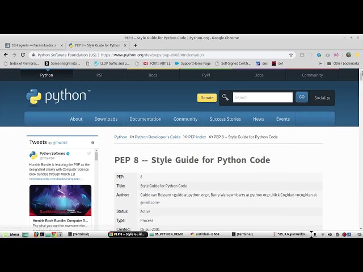Follow the PEP Index breadcrumb link
363x272 pixels.
tap(197, 137)
